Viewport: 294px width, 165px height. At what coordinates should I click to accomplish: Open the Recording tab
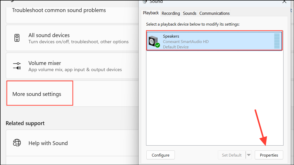pos(171,13)
